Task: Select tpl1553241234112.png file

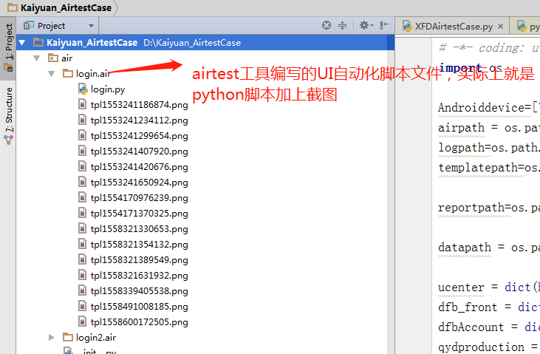Action: (139, 120)
